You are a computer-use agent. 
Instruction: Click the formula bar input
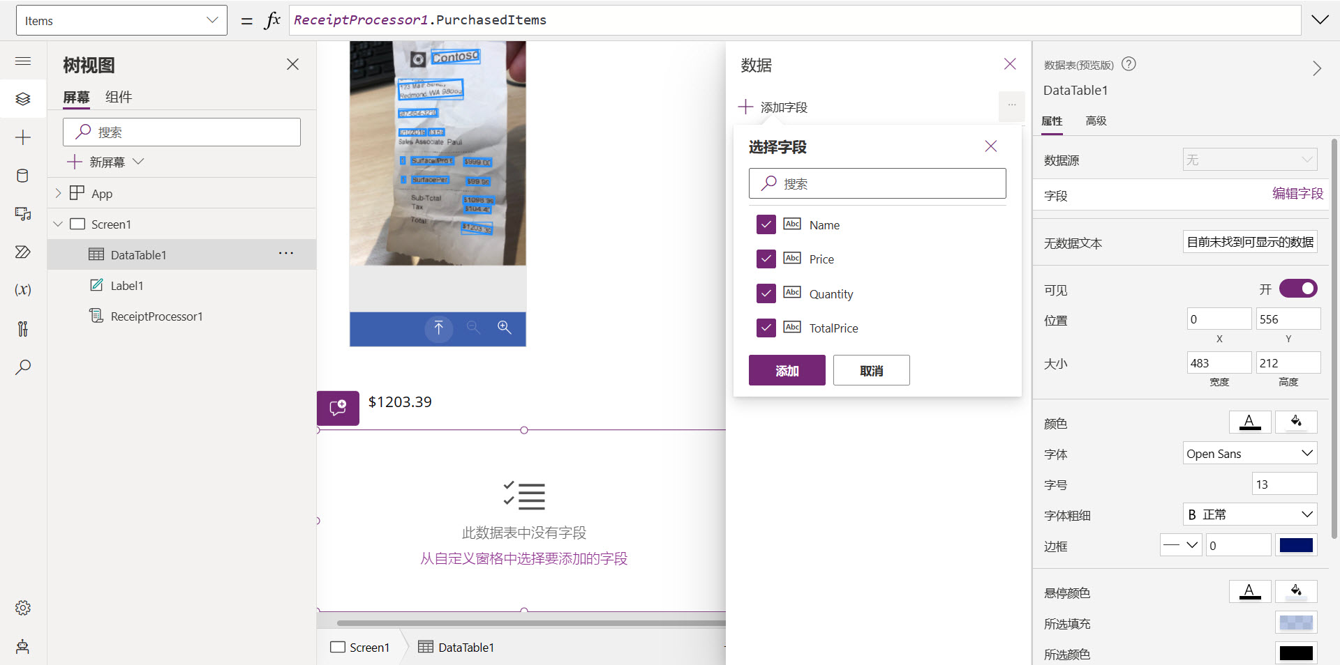click(795, 20)
